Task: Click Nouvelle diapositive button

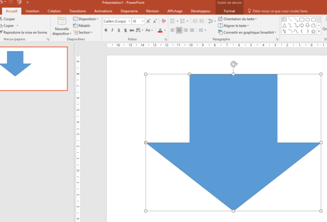Action: 62,26
